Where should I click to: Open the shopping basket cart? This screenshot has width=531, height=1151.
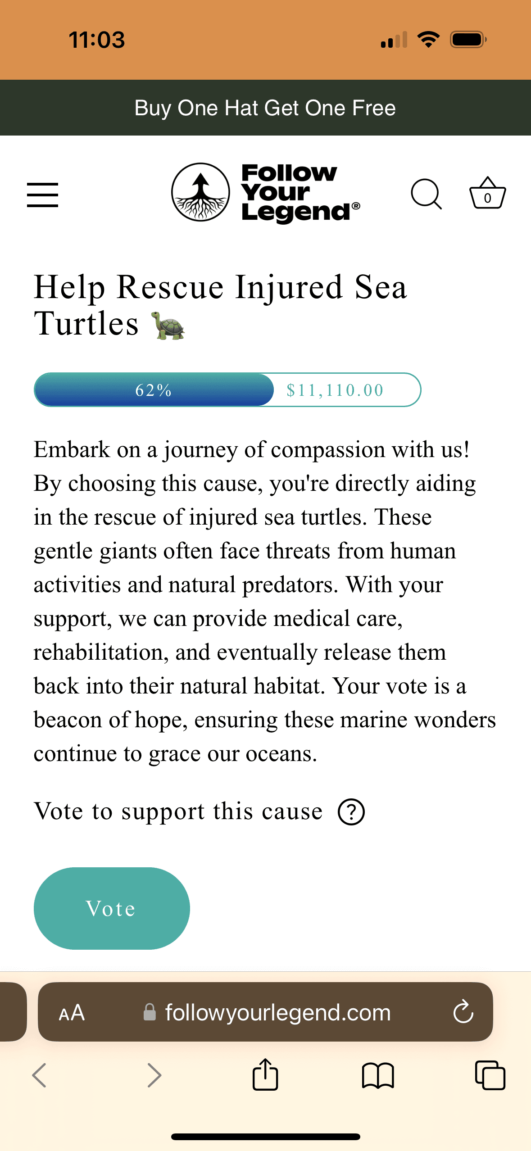[x=487, y=194]
